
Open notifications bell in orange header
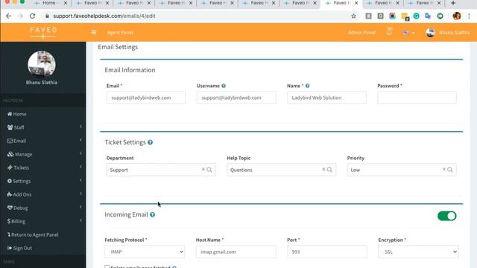click(x=389, y=31)
